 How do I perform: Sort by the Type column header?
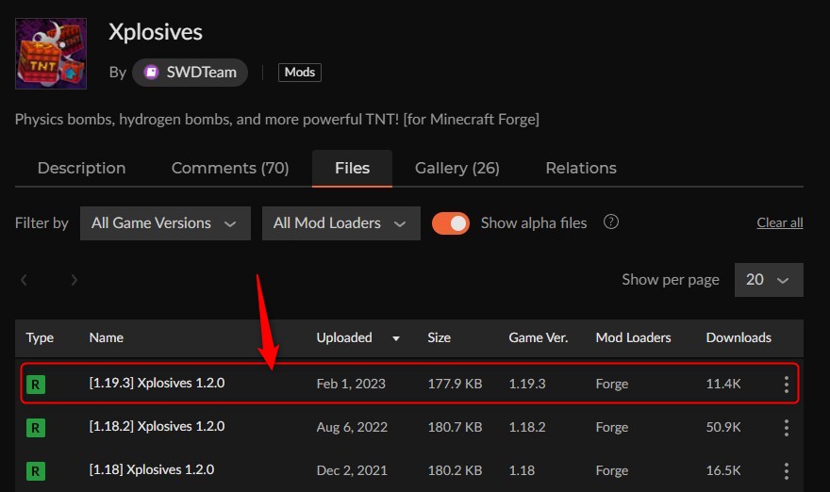click(40, 337)
